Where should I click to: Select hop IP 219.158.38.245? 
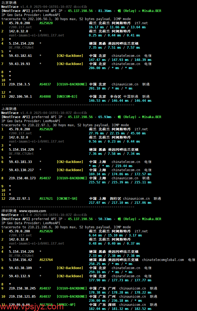22,288
